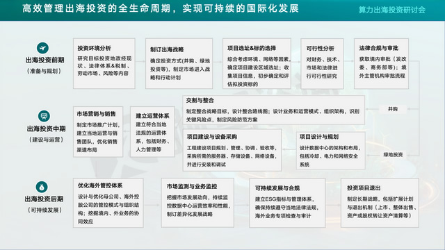Click the 投资项目退出 box
Image resolution: width=445 pixels, height=250 pixels.
380,203
